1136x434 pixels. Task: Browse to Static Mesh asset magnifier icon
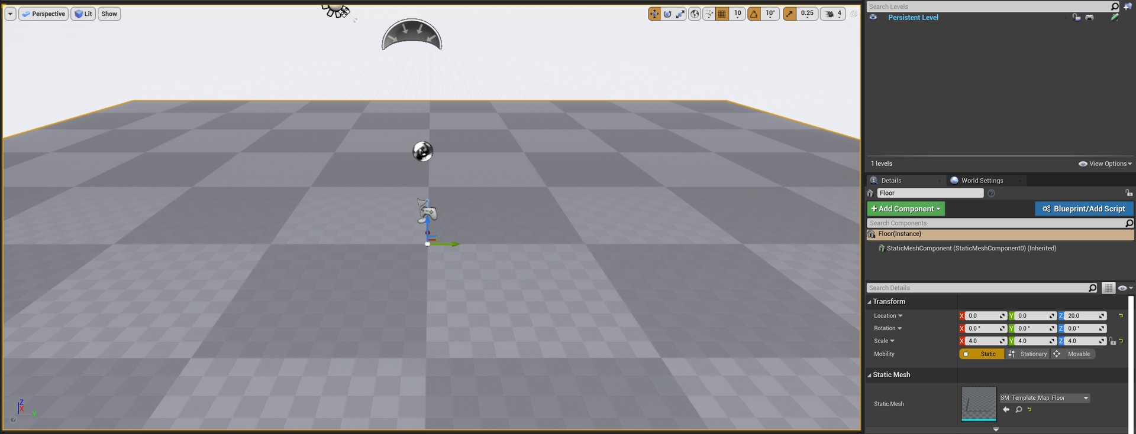(1019, 409)
